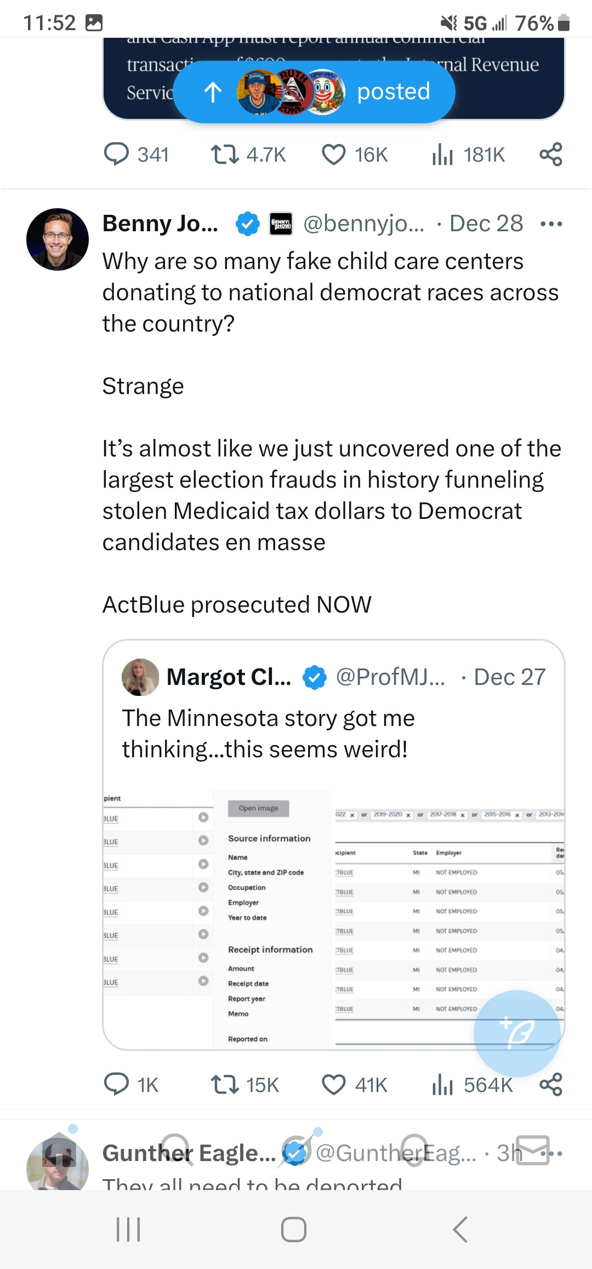The width and height of the screenshot is (592, 1269).
Task: Reply to the top post with 341 comments
Action: tap(116, 155)
